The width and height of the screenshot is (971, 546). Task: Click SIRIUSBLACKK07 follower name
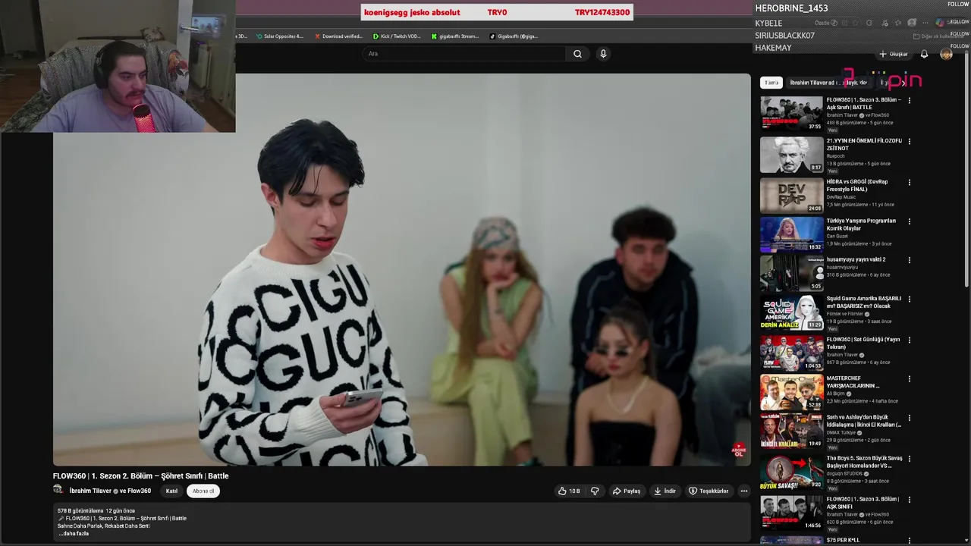click(784, 36)
